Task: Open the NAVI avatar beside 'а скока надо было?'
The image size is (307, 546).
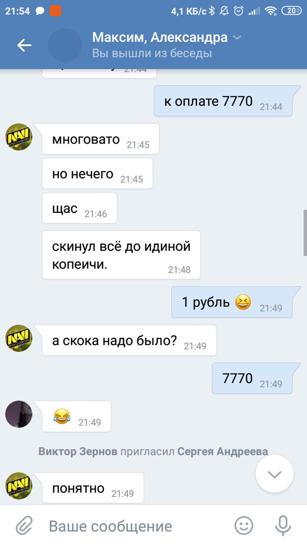Action: (19, 338)
